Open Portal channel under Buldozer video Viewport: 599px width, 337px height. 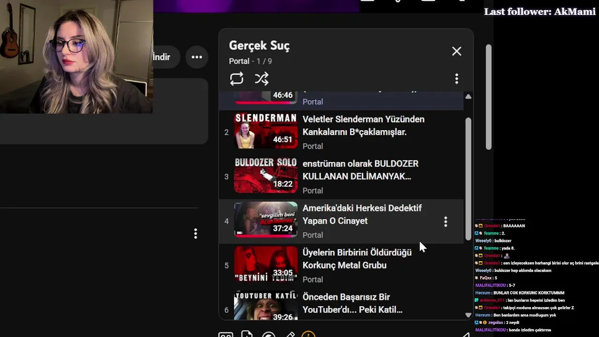pyautogui.click(x=313, y=190)
